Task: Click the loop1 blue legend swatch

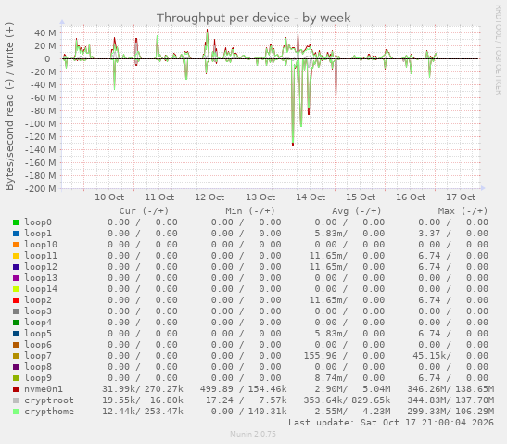Action: click(16, 234)
